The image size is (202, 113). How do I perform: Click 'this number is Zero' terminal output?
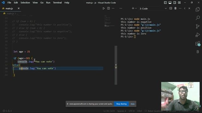134,34
